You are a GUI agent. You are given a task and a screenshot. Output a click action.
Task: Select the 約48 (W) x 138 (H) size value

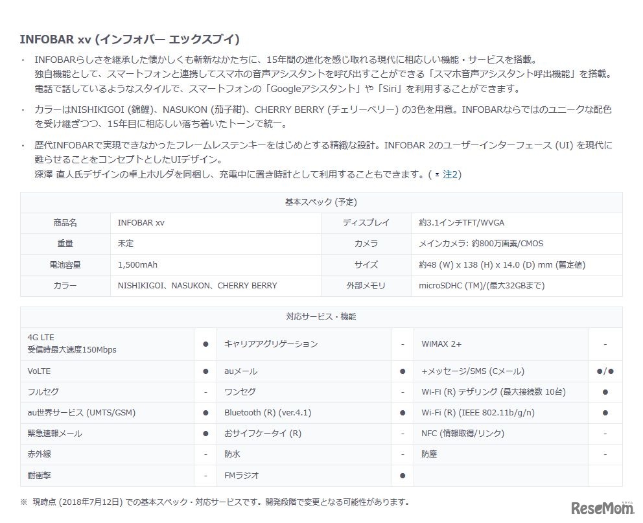coord(502,265)
